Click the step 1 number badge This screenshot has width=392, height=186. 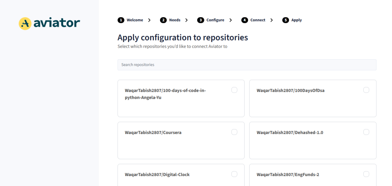click(x=121, y=20)
